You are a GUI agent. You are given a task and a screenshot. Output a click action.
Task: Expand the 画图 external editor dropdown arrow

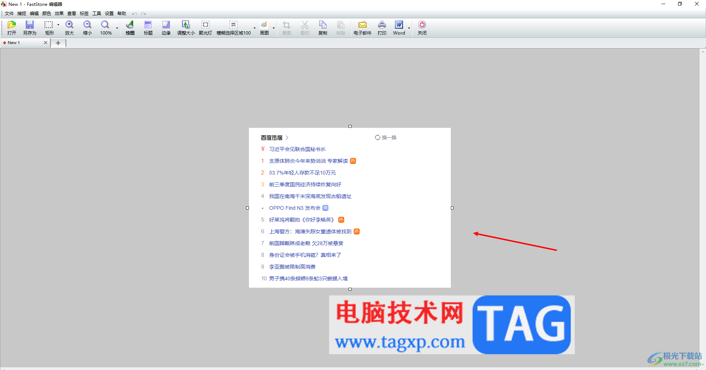pos(274,28)
